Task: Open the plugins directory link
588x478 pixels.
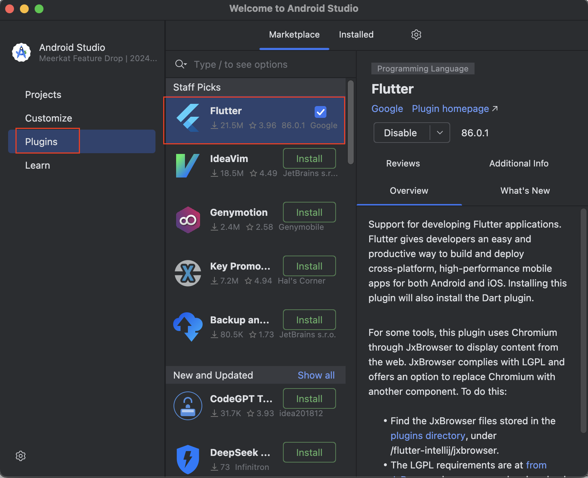Action: point(428,436)
